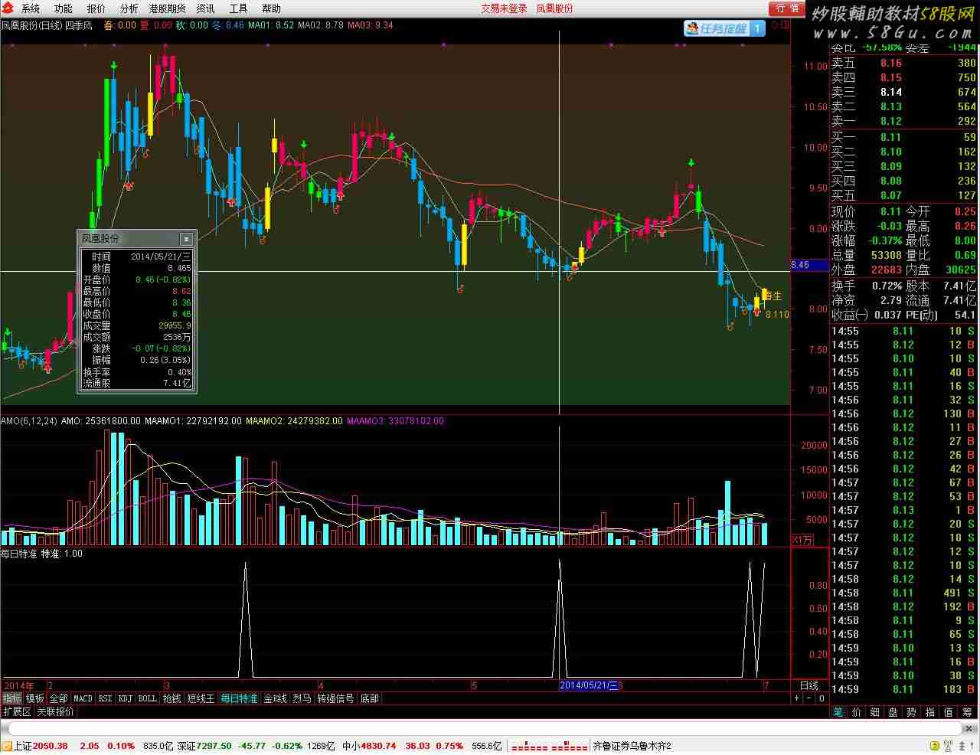Select the 指标 tab

tap(11, 698)
